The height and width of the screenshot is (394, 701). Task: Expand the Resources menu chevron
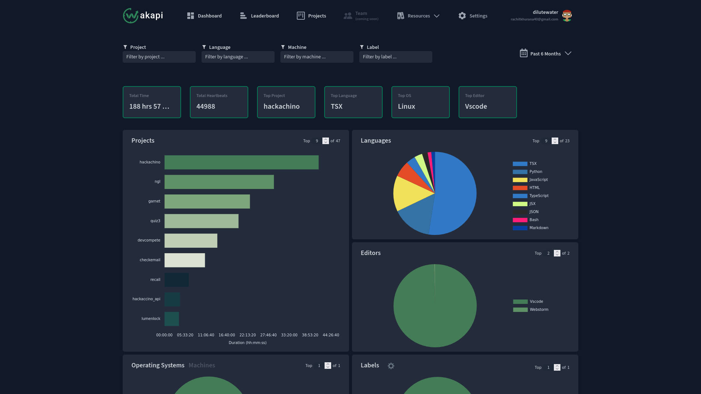tap(437, 16)
